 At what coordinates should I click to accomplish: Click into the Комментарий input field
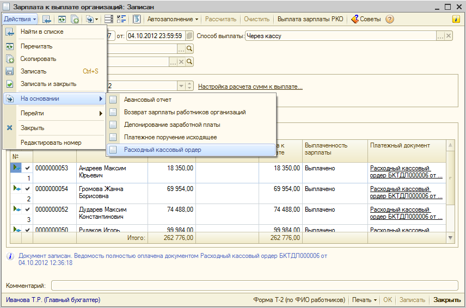click(254, 286)
